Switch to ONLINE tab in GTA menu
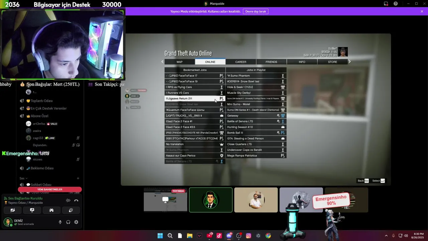The width and height of the screenshot is (428, 241). click(210, 62)
